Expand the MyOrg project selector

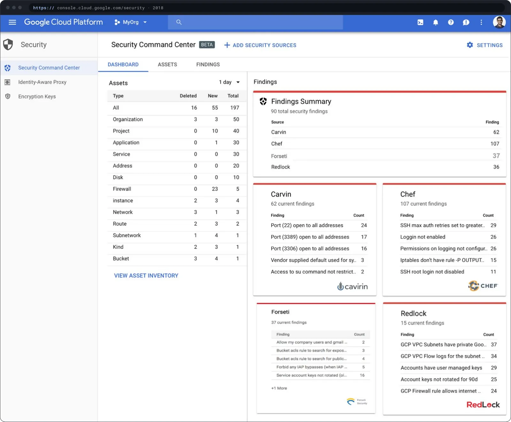coord(131,22)
